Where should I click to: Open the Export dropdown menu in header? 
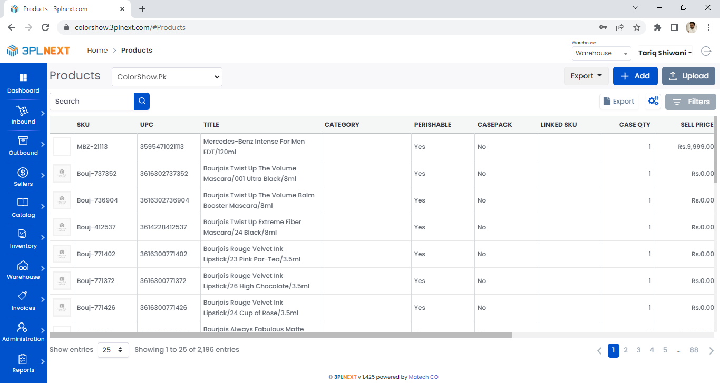[586, 76]
